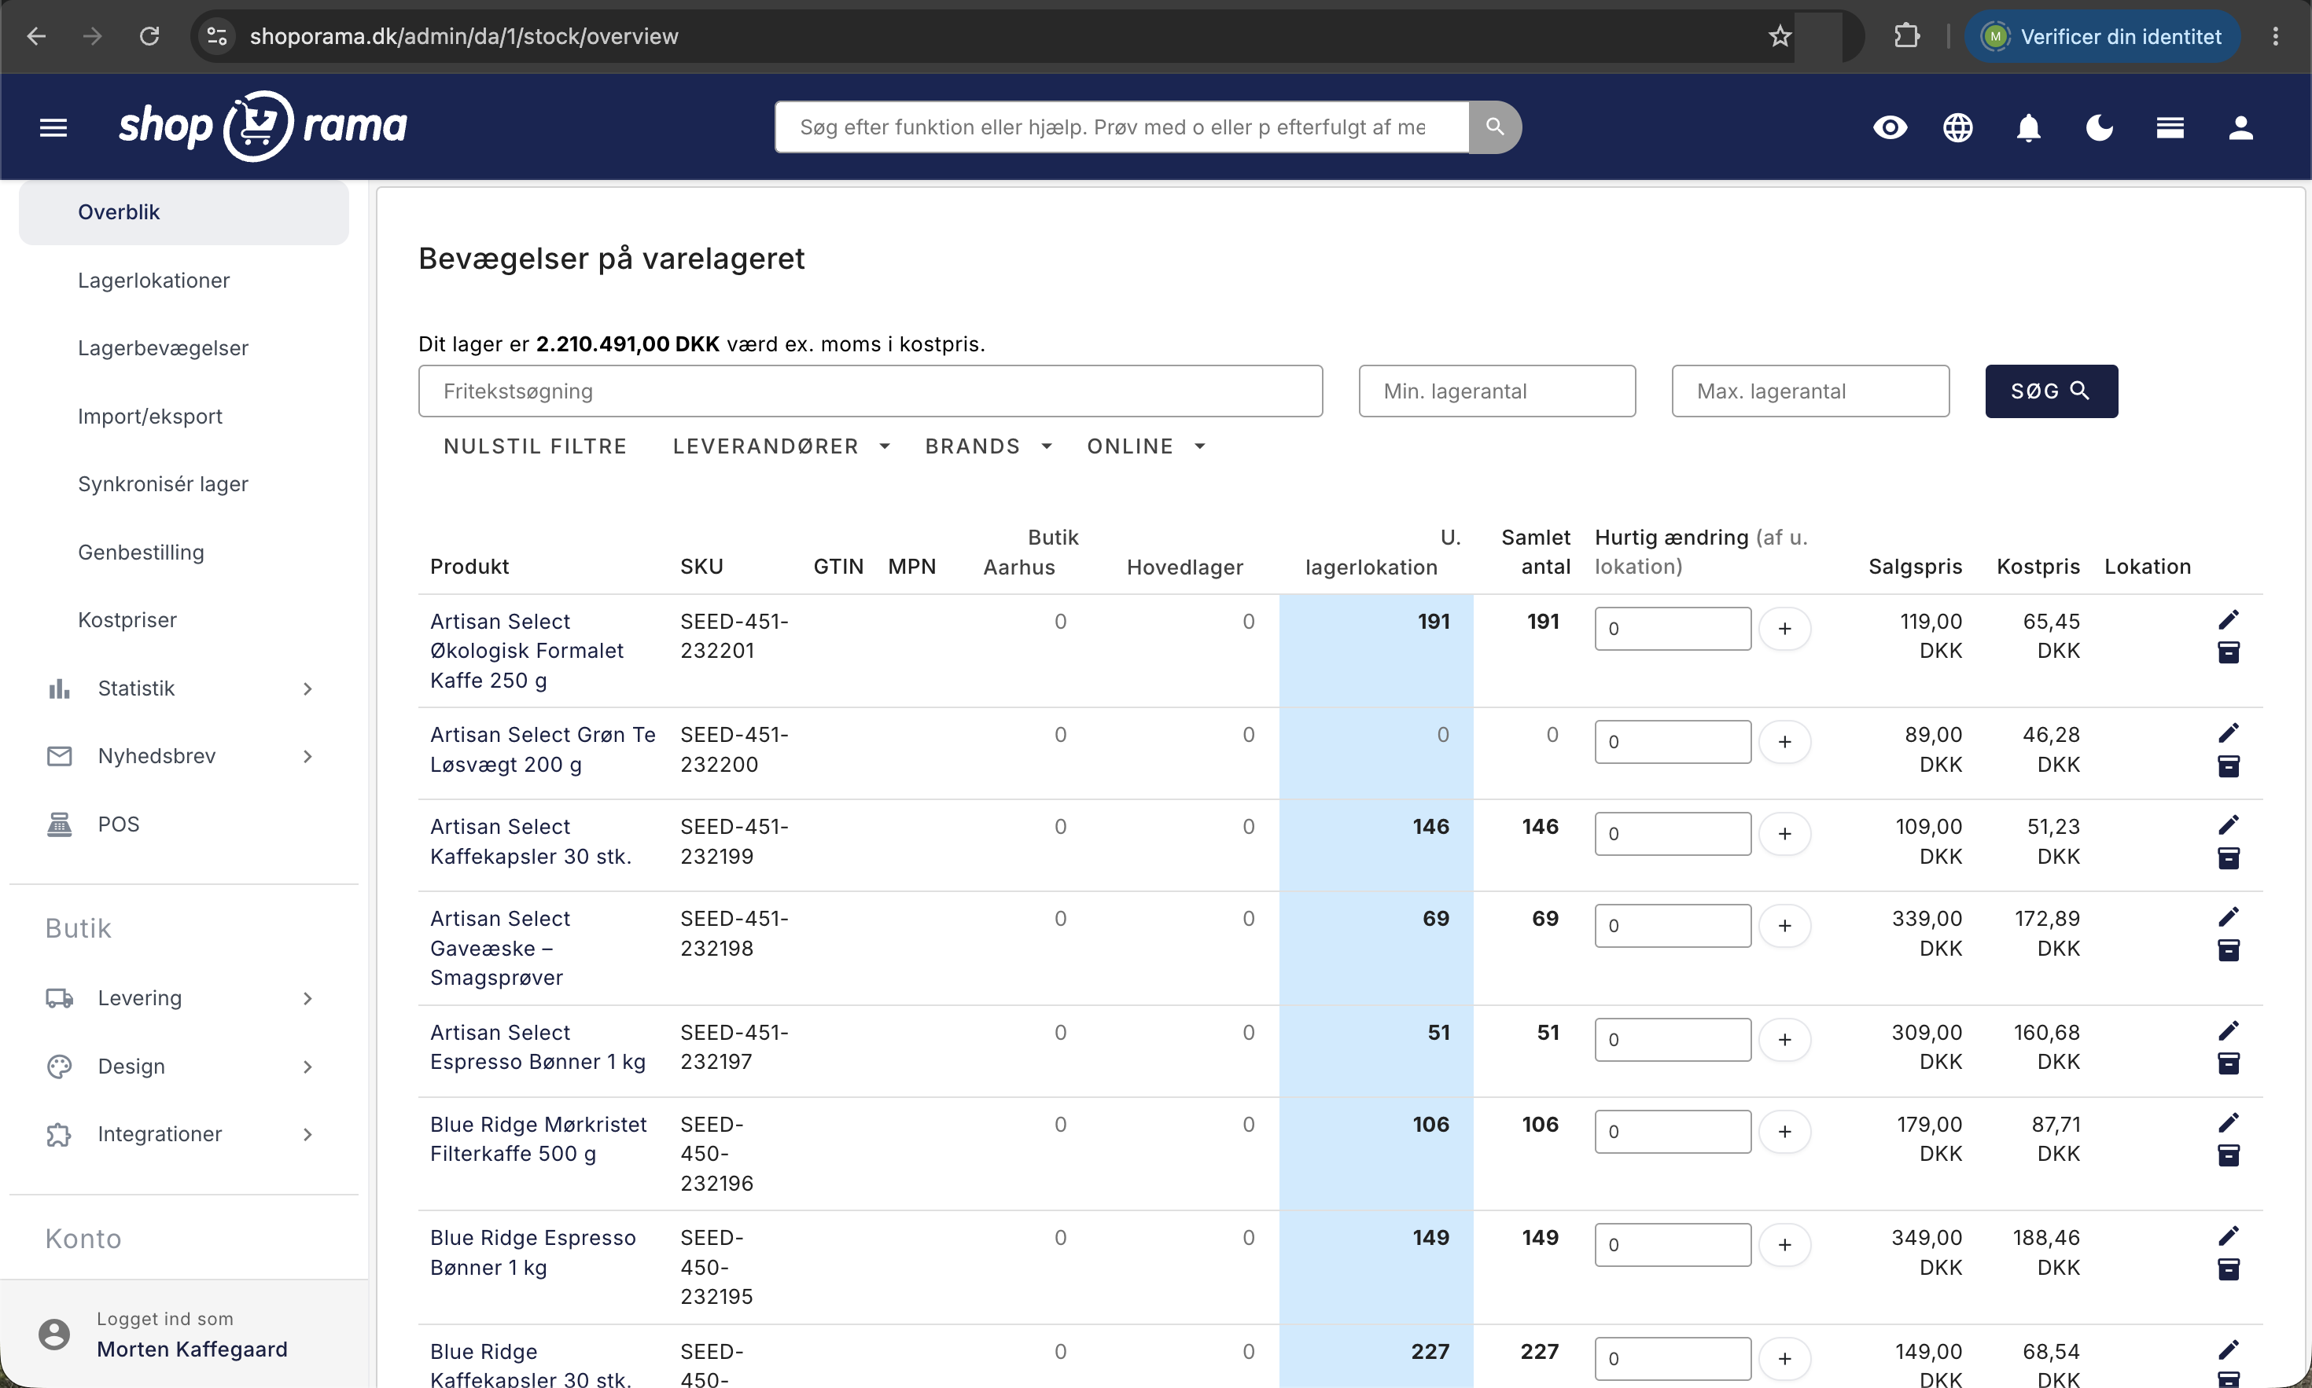2312x1388 pixels.
Task: Open product Artisan Select Espresso Bønner 1 kg
Action: (538, 1047)
